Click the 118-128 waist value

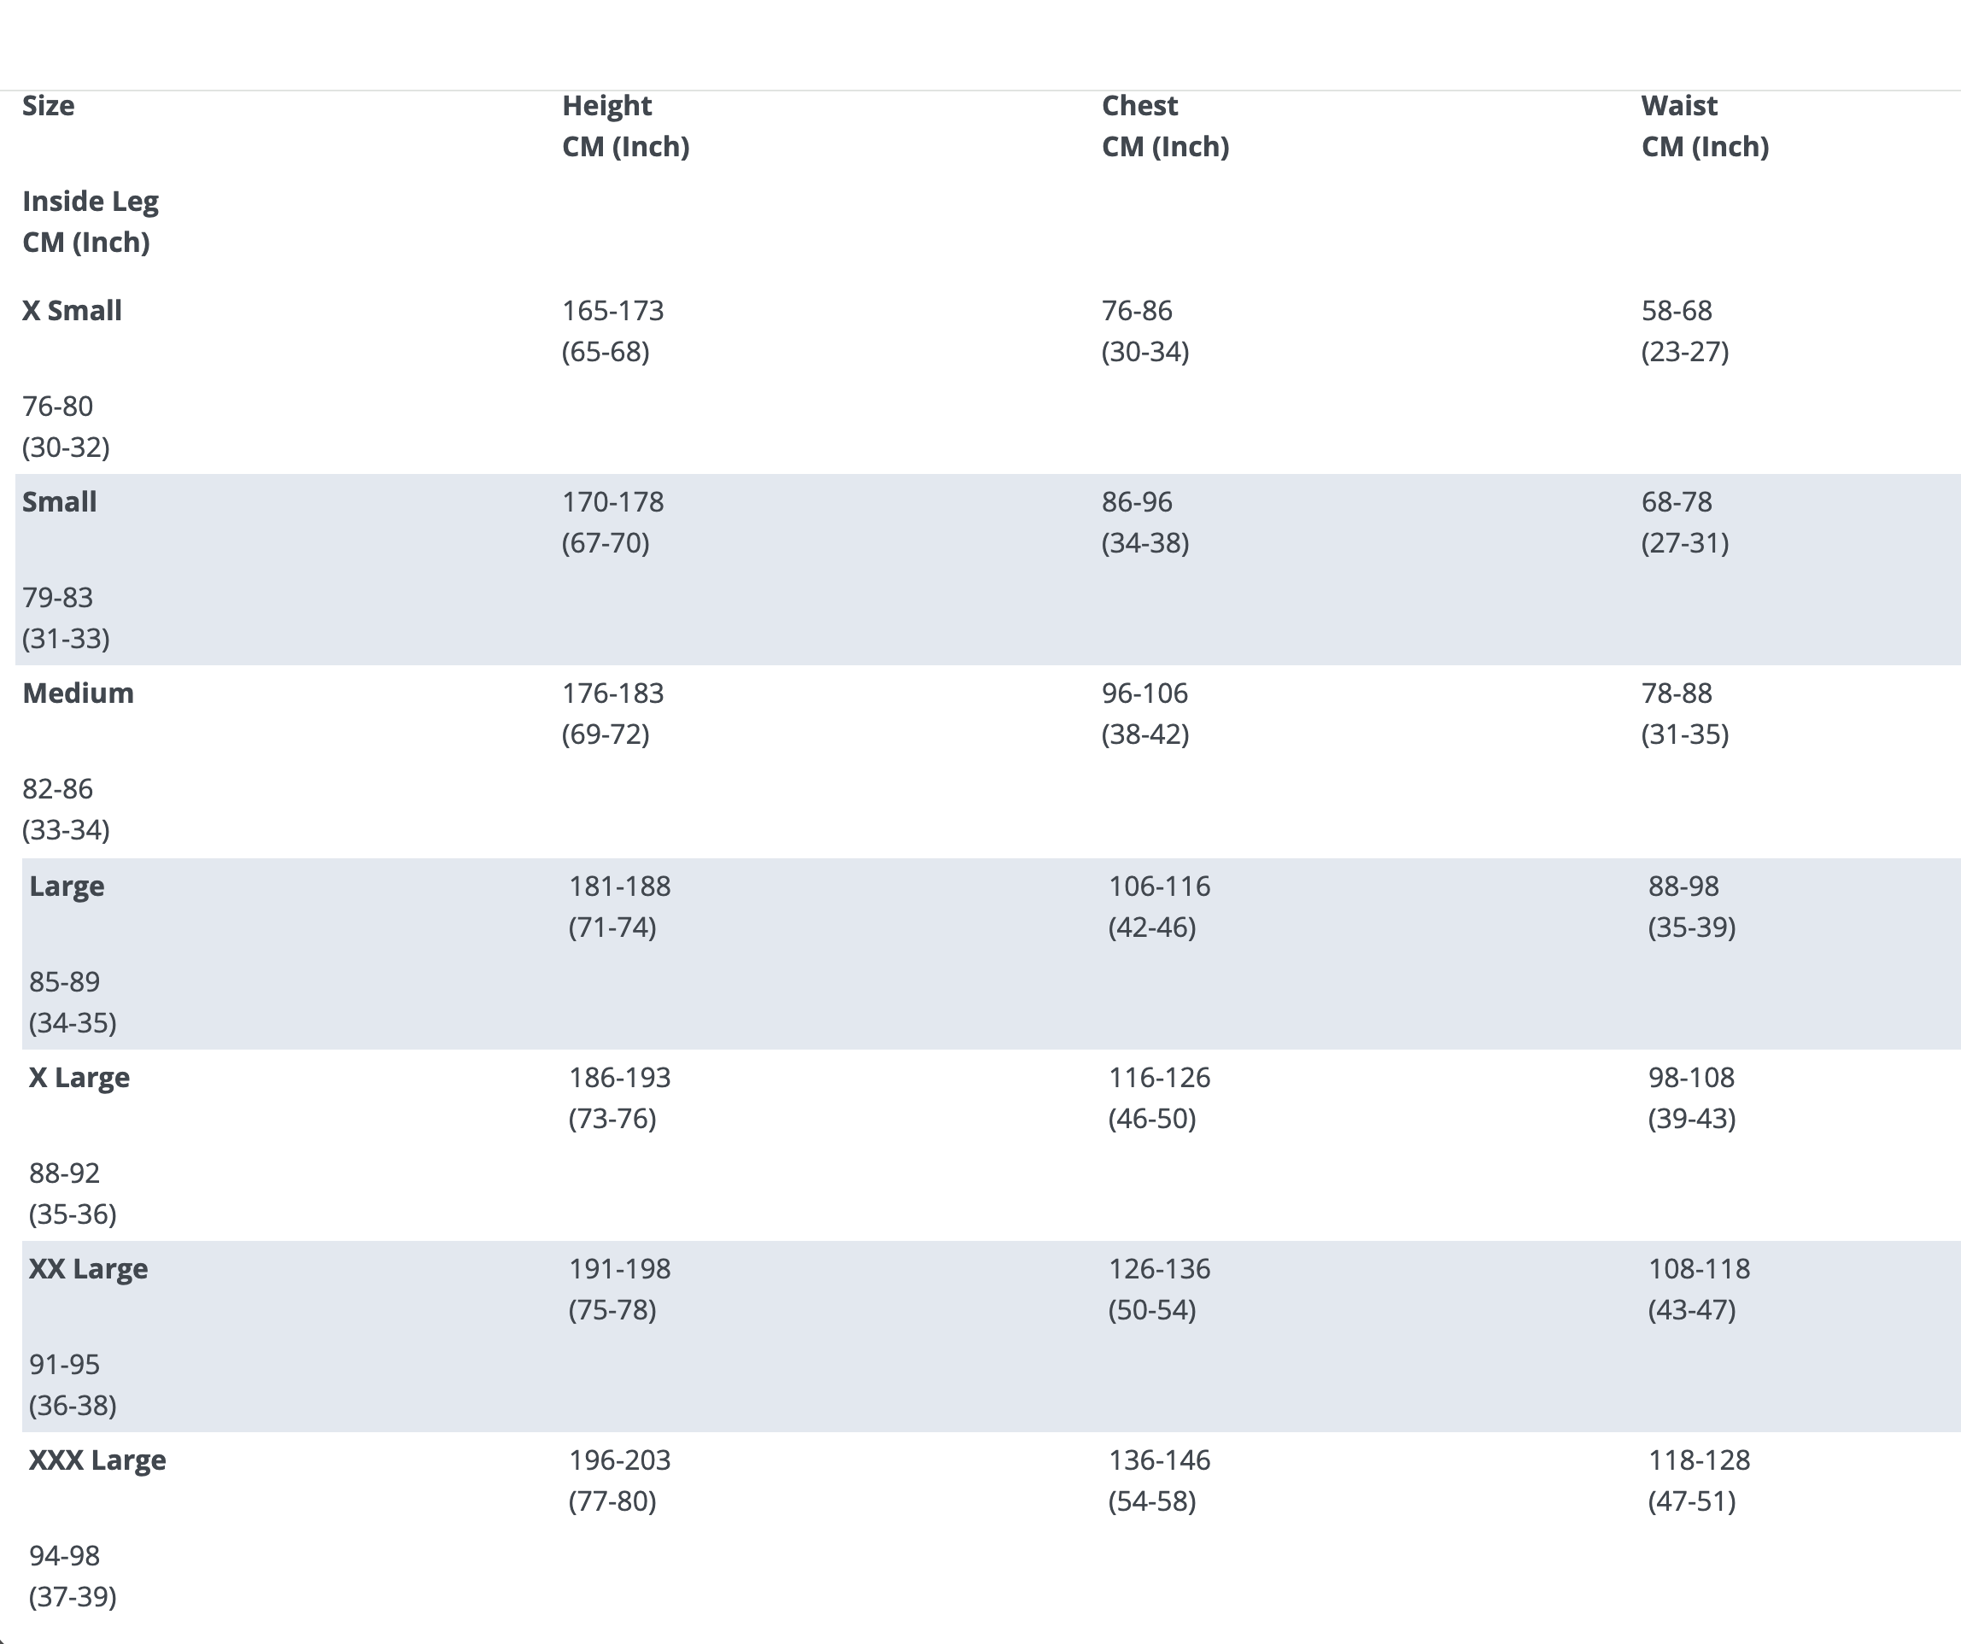click(1699, 1460)
